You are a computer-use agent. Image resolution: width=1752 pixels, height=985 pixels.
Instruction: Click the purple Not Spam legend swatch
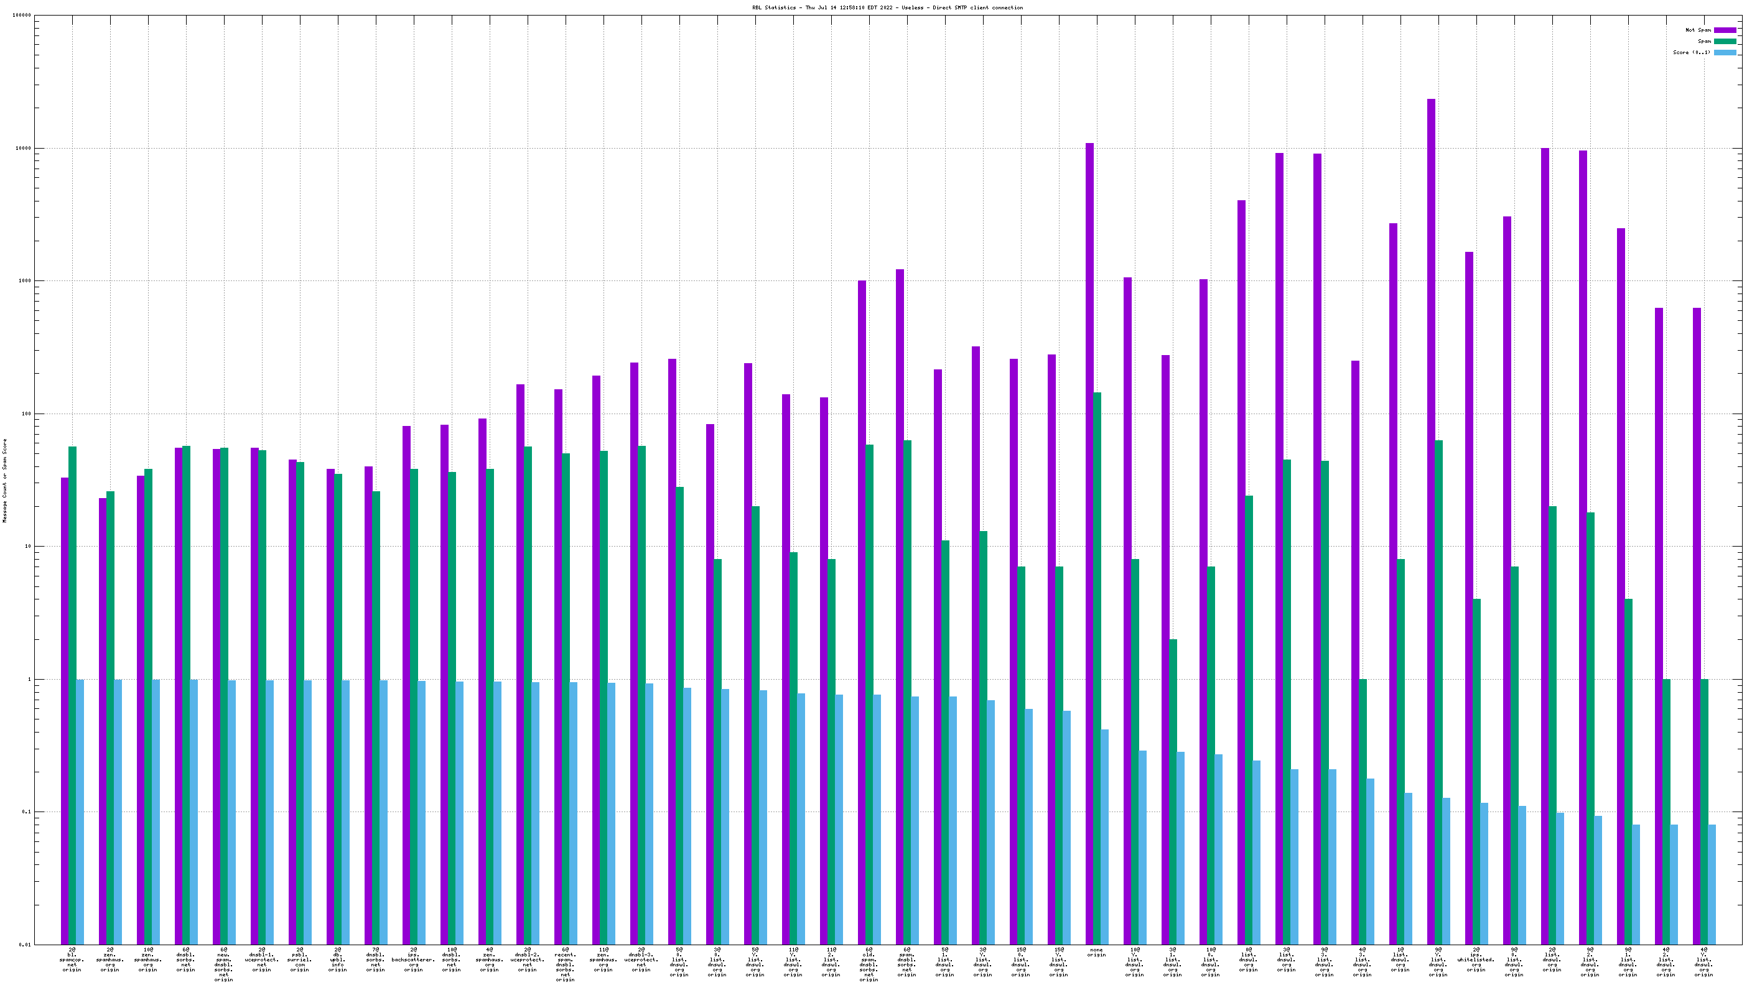[x=1724, y=30]
